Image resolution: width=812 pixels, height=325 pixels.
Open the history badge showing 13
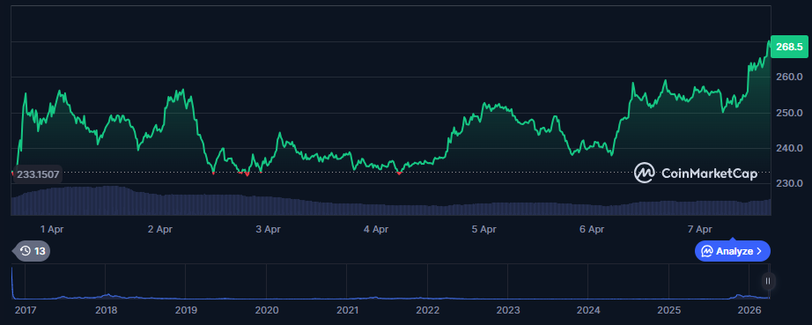[32, 252]
